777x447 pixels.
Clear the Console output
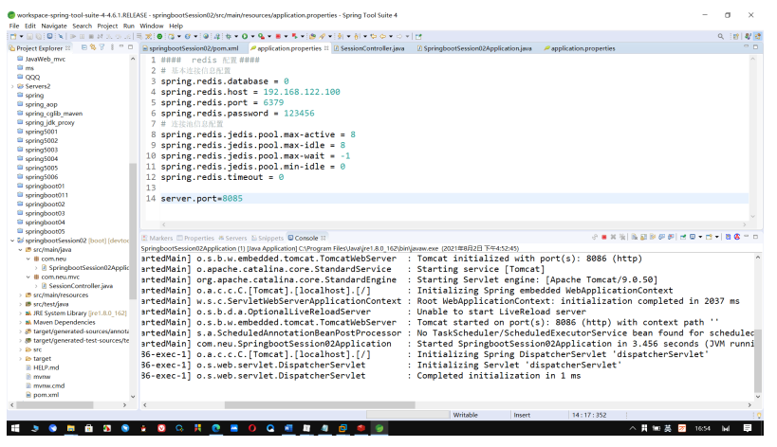pos(635,238)
